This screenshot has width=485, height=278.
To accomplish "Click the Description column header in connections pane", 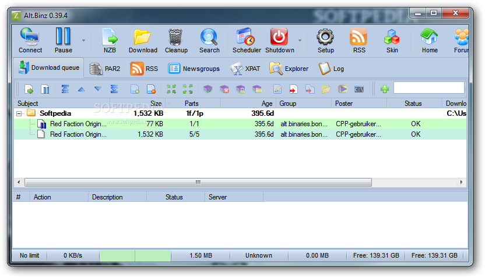I will (x=118, y=197).
